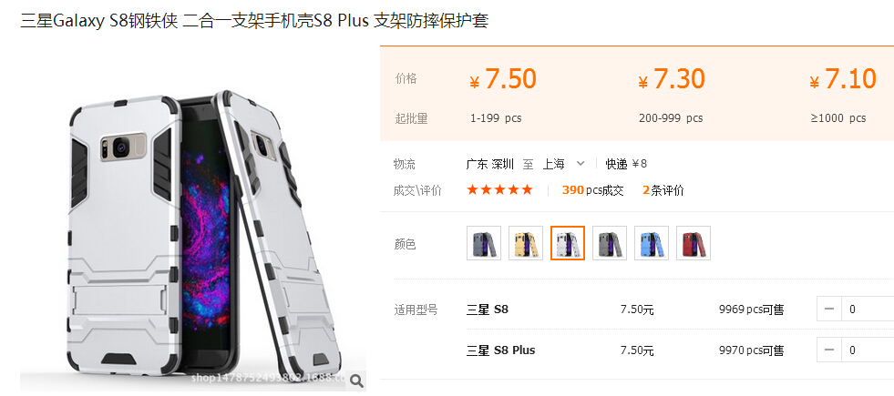
Task: Select the blue case color swatch
Action: pos(652,243)
